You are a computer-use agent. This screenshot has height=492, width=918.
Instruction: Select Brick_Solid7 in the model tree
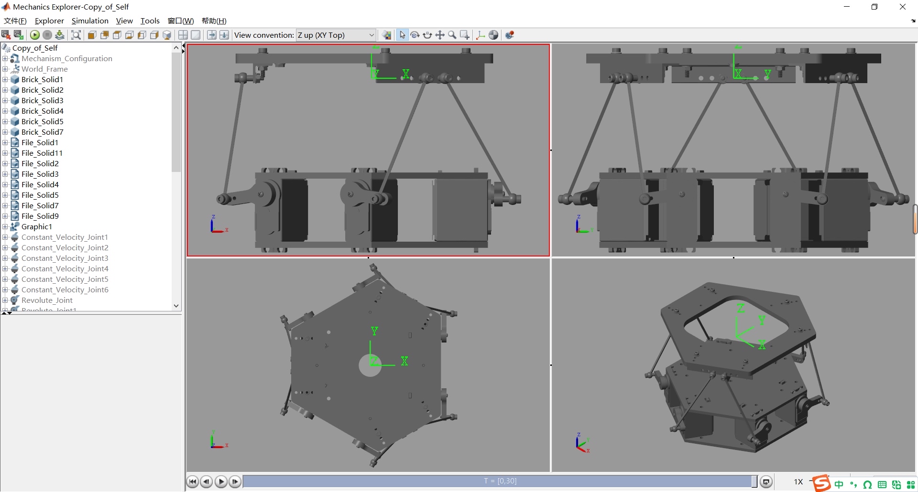click(42, 132)
